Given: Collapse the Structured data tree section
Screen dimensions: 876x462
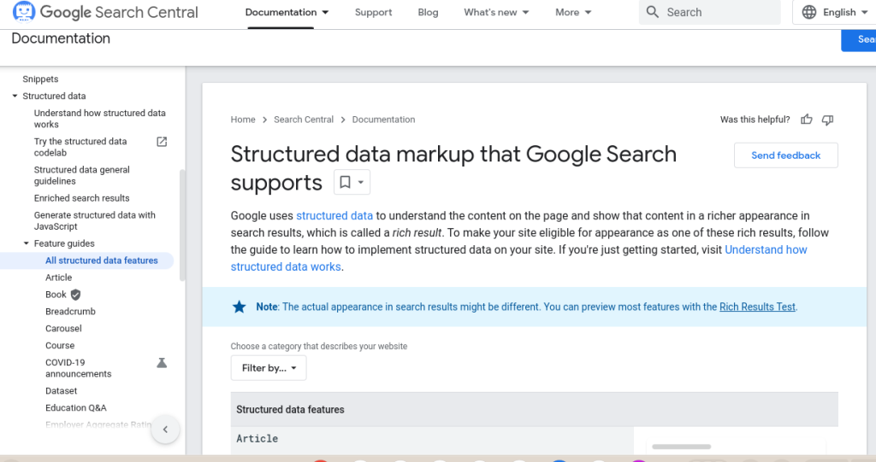Looking at the screenshot, I should (15, 96).
